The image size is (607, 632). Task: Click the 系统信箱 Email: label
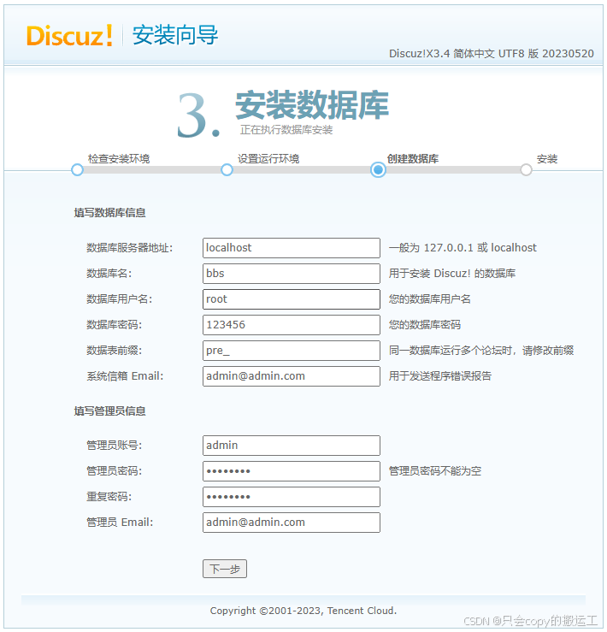point(125,376)
